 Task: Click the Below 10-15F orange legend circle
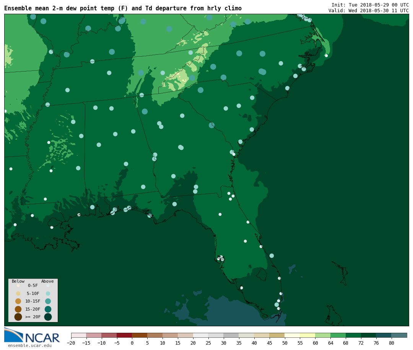click(x=18, y=301)
